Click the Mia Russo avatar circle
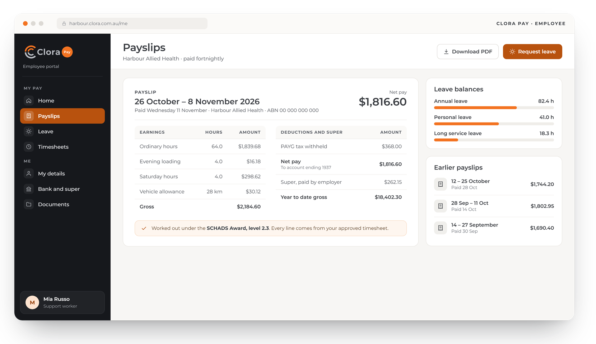Screen dimensions: 596x344 [x=32, y=302]
